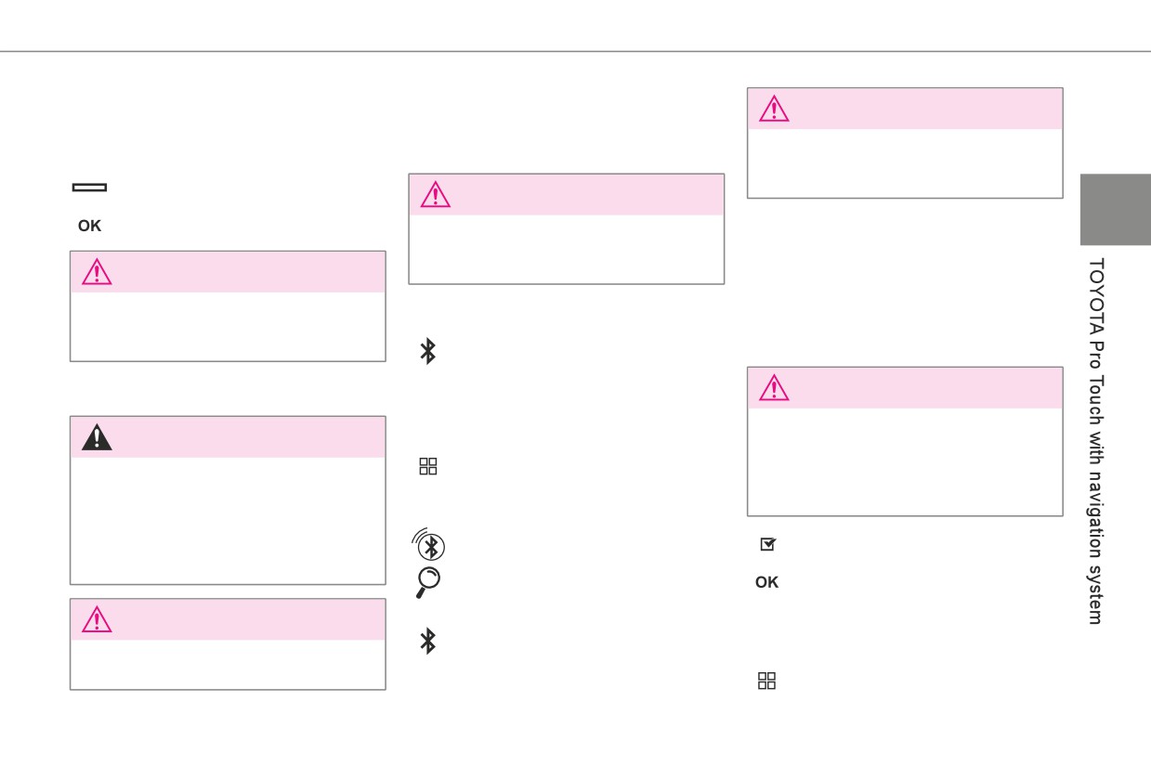
Task: Choose the OK label below the checkbox icon
Action: point(766,583)
